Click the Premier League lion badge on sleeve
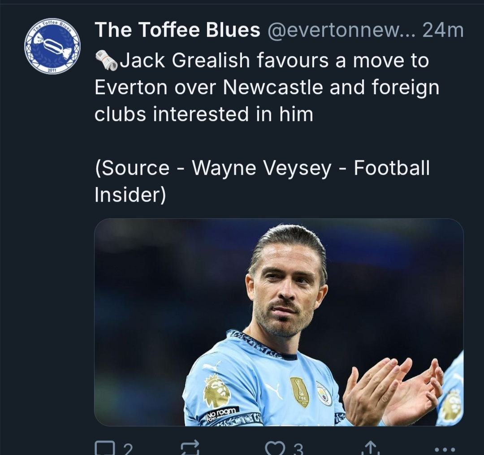The width and height of the screenshot is (484, 455). pos(217,390)
